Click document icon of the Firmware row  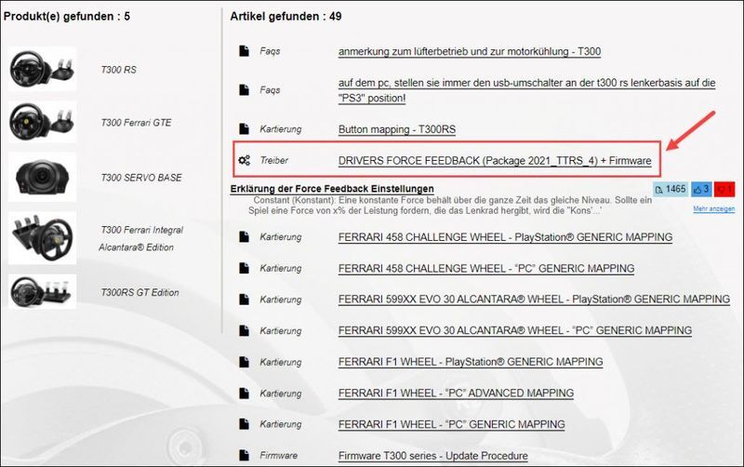(244, 455)
